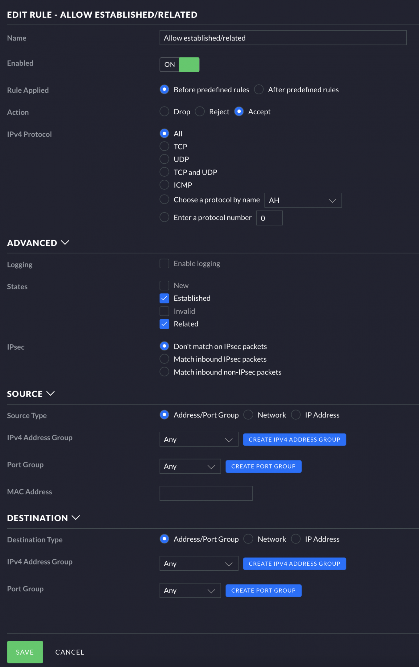Check the Invalid state checkbox
Viewport: 419px width, 667px height.
(164, 311)
